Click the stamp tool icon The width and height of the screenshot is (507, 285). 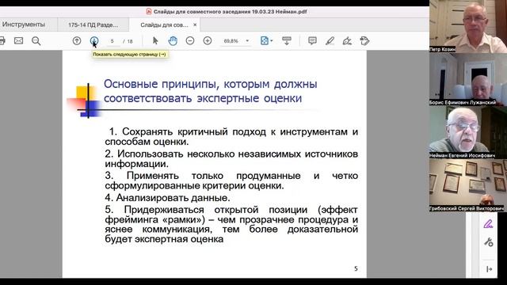pyautogui.click(x=364, y=40)
